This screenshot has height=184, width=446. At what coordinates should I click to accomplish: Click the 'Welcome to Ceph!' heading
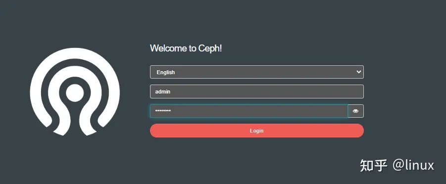point(186,48)
